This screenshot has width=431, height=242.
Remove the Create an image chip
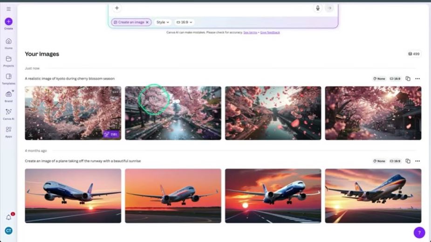[147, 22]
